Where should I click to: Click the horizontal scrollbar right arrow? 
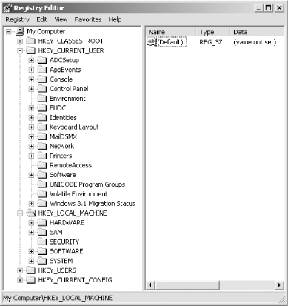(x=279, y=285)
